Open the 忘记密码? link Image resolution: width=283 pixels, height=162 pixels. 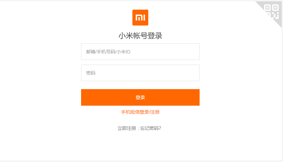tap(151, 128)
